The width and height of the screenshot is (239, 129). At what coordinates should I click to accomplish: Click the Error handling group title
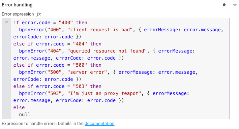click(x=17, y=5)
